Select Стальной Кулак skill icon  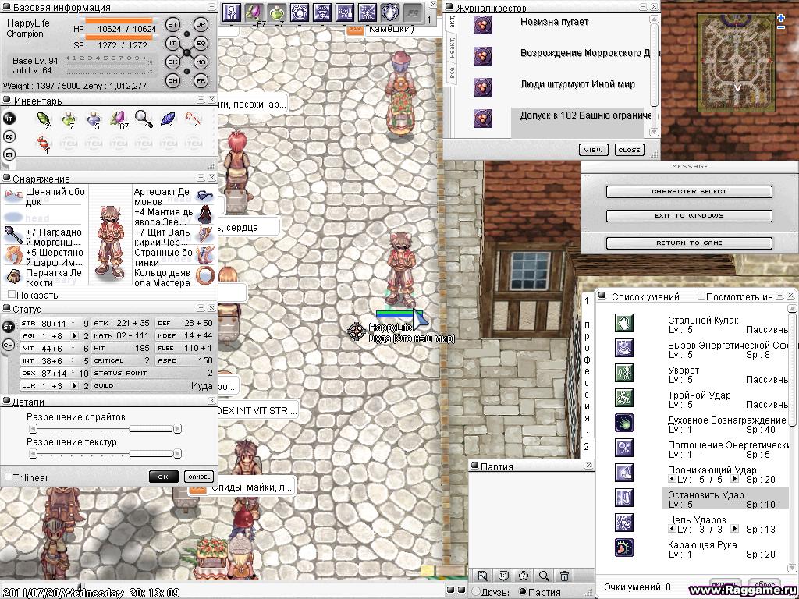[x=623, y=323]
